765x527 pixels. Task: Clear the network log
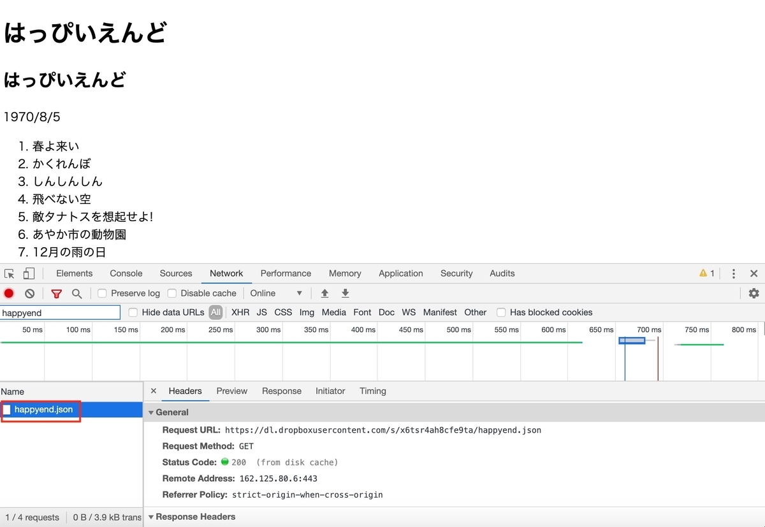tap(29, 293)
